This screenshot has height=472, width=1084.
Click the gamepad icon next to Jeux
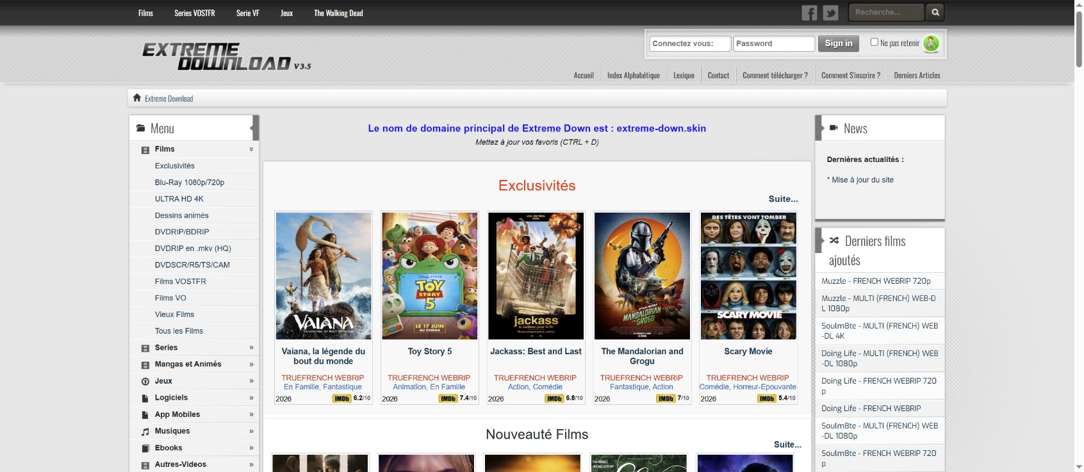pos(145,381)
